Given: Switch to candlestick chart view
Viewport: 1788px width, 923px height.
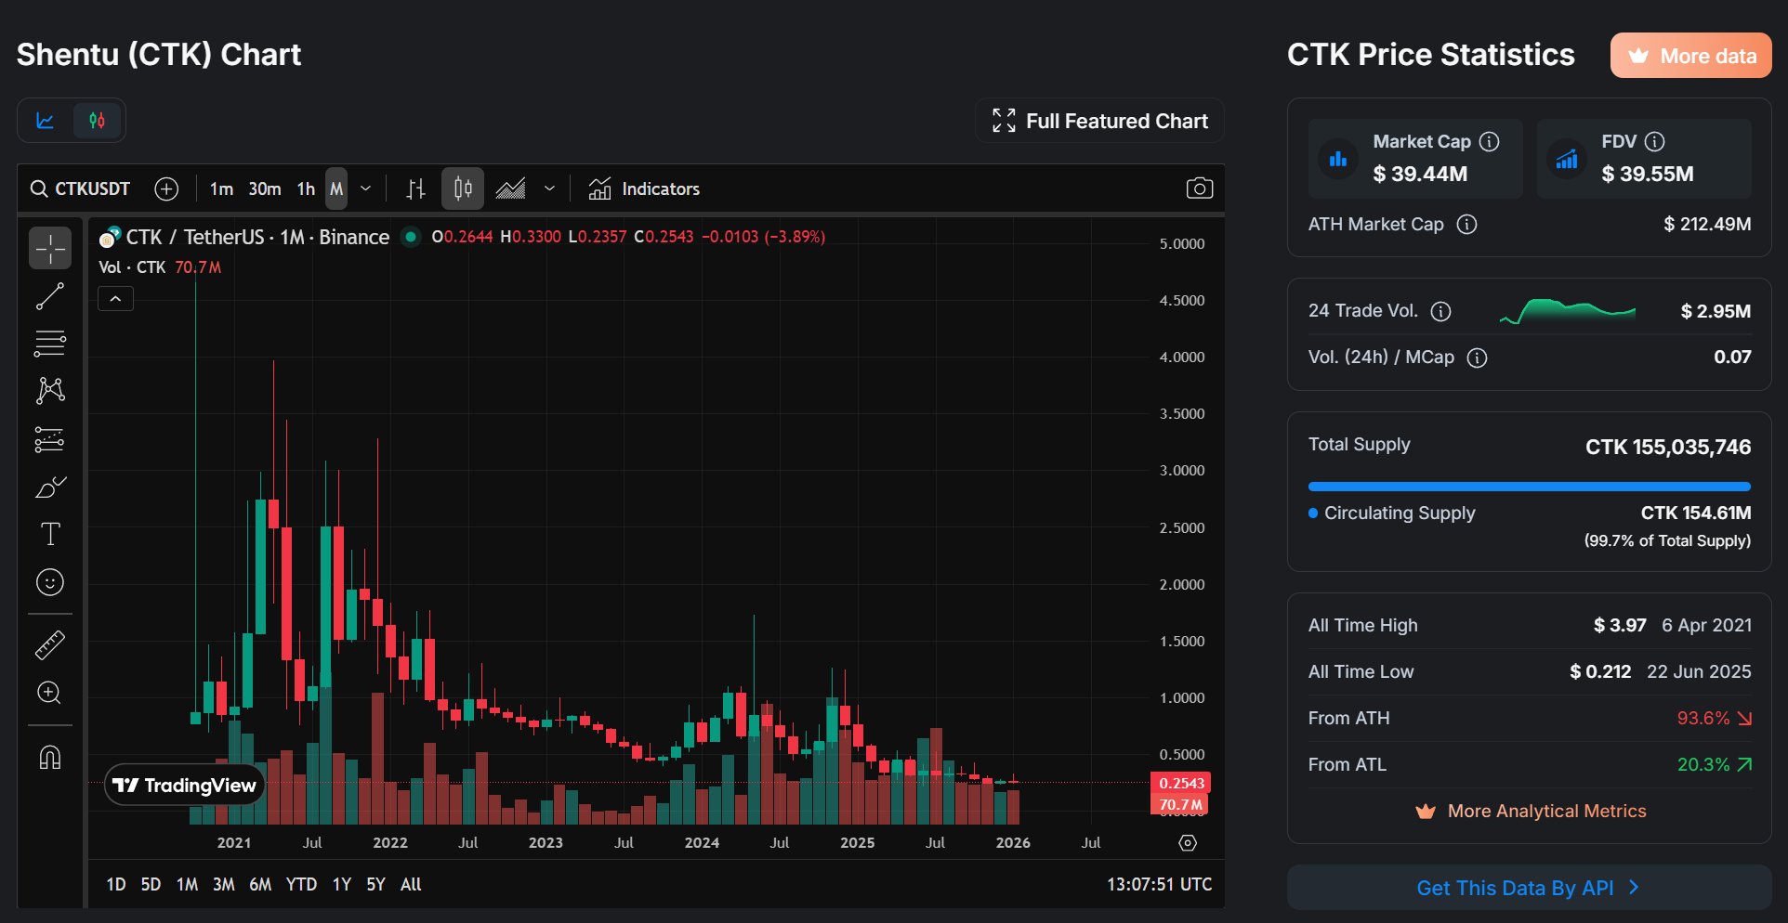Looking at the screenshot, I should pyautogui.click(x=97, y=121).
